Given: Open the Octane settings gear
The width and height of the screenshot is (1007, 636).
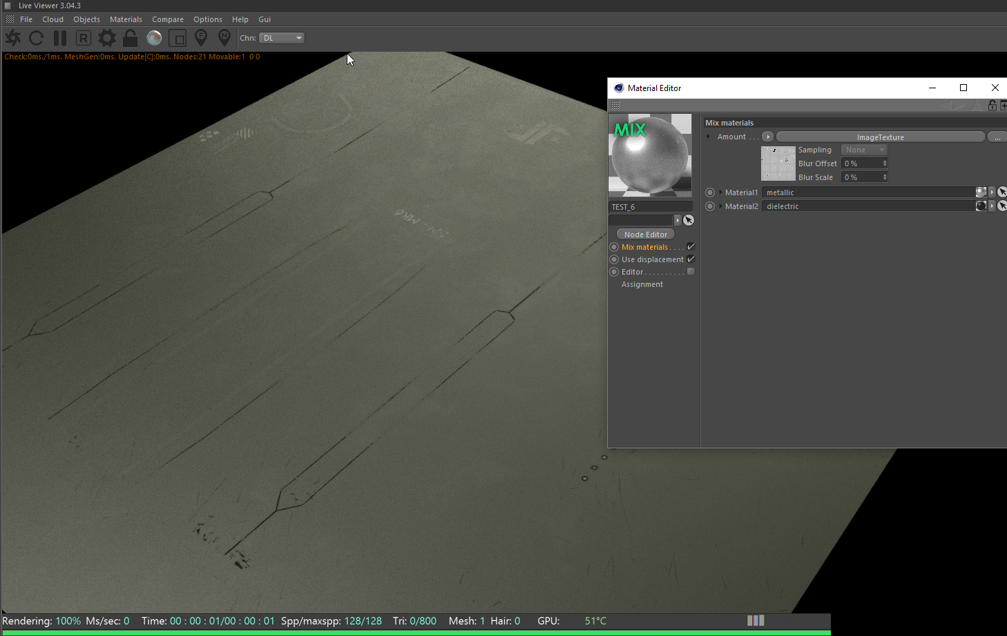Looking at the screenshot, I should click(x=107, y=38).
